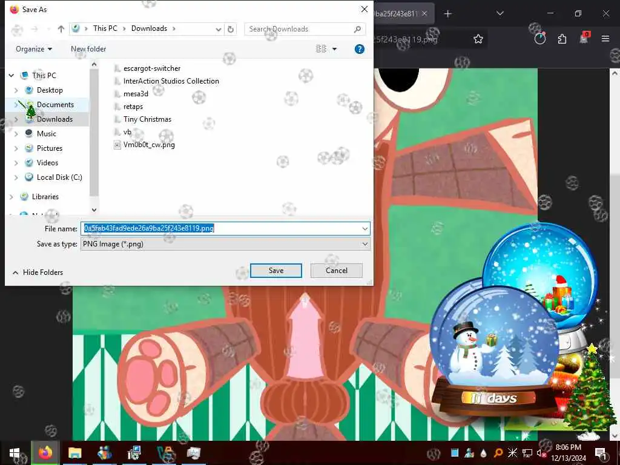Click Hide Folders toggle
This screenshot has height=465, width=620.
pos(38,272)
